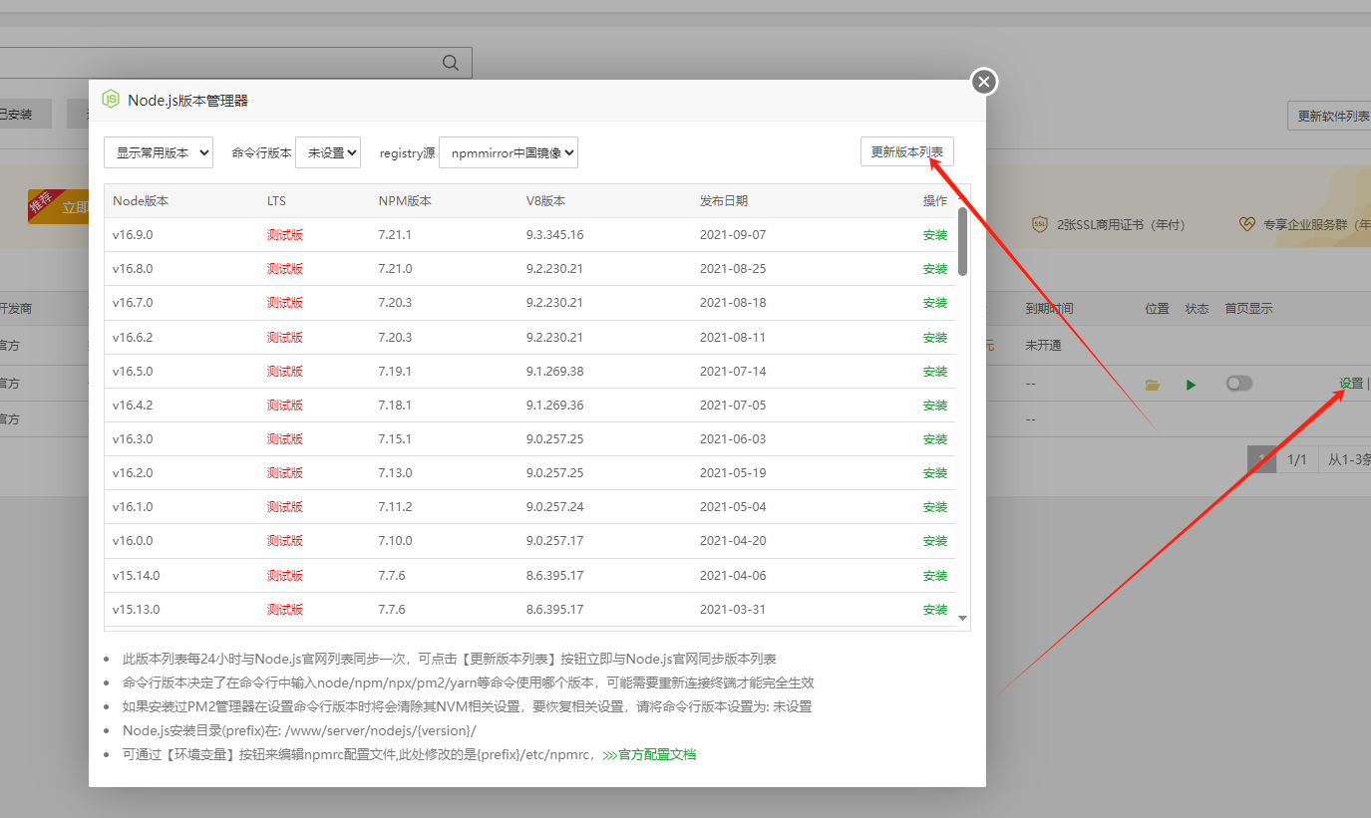
Task: Click the NPM version 7.19.1 cell
Action: (x=395, y=372)
